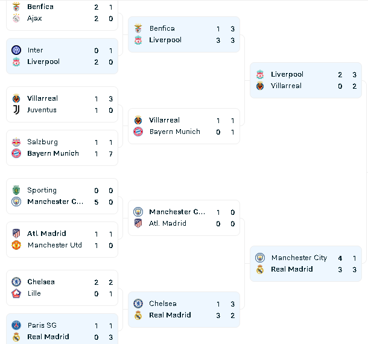The width and height of the screenshot is (368, 344).
Task: Click the Salzburg Red Bull crest
Action: pos(16,142)
